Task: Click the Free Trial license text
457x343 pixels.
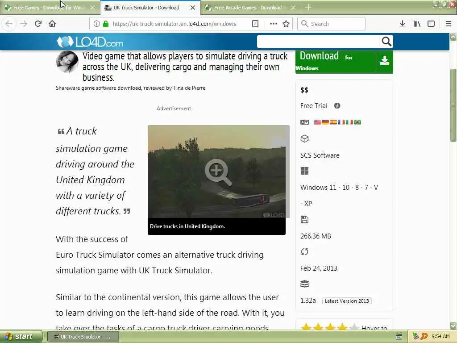Action: 314,105
